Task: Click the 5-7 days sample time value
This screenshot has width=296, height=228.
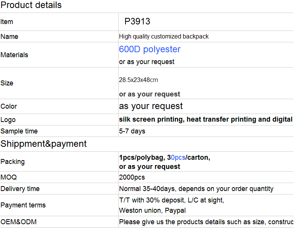Action: click(132, 131)
